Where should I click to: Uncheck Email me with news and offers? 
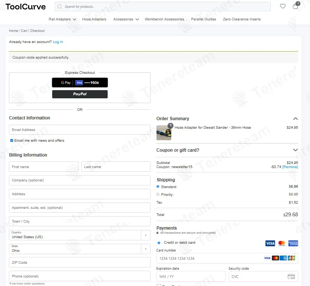coord(11,141)
